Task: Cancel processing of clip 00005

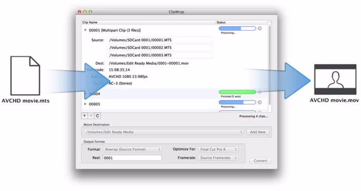Action: [259, 102]
